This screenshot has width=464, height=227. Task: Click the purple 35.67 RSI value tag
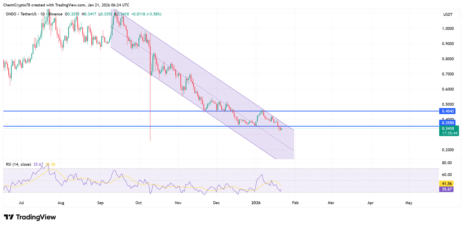coord(447,189)
